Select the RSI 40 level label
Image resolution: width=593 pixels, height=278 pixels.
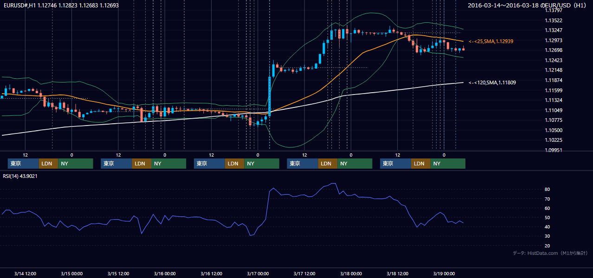(x=548, y=227)
